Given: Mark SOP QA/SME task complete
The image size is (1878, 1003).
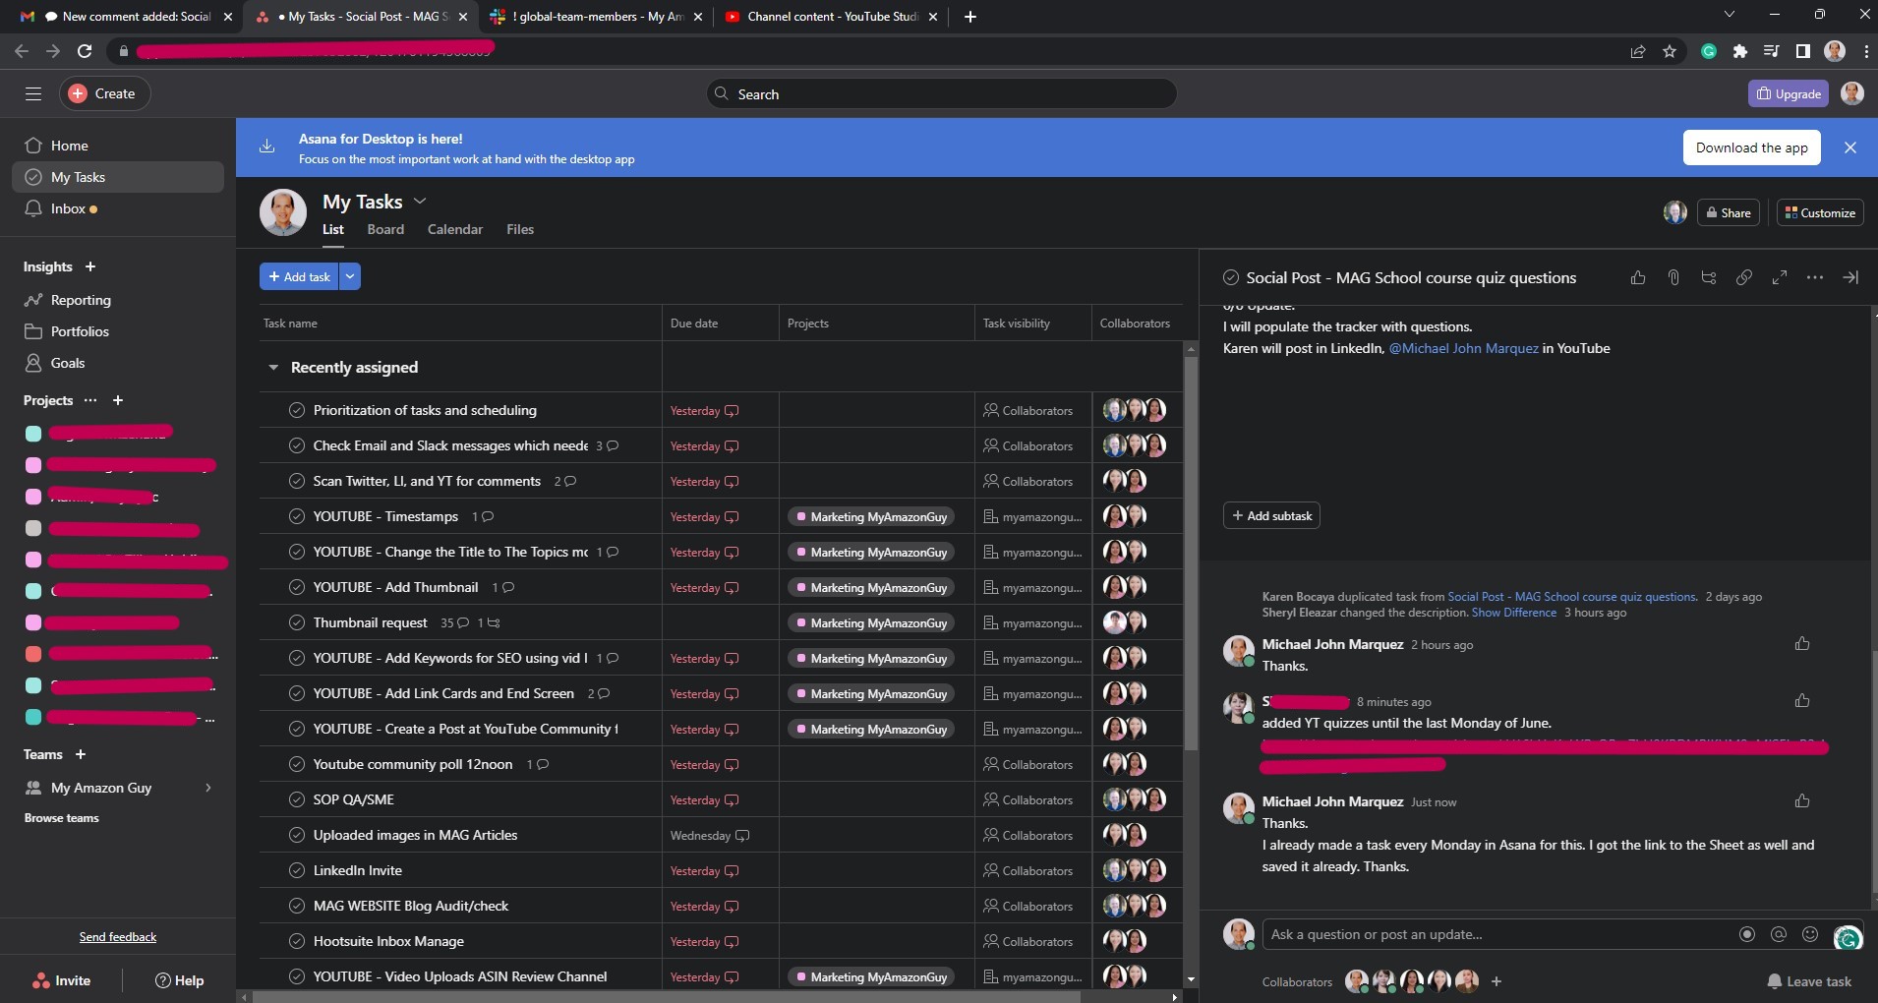Looking at the screenshot, I should 297,799.
